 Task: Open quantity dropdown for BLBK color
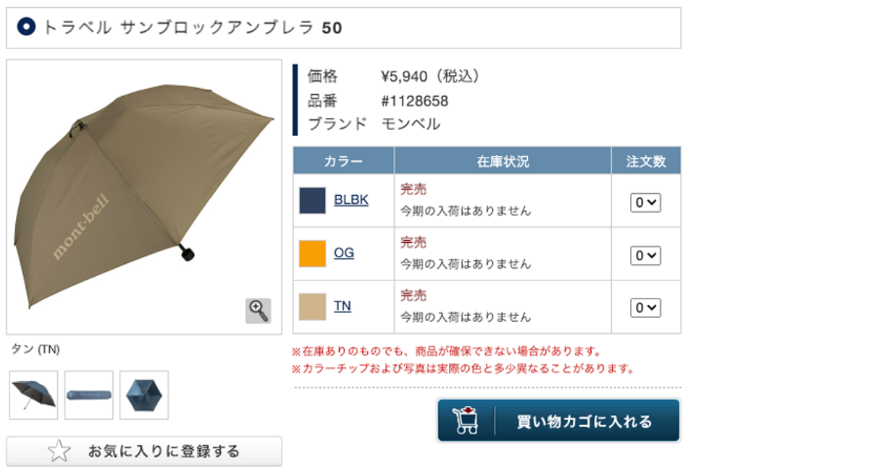coord(645,203)
